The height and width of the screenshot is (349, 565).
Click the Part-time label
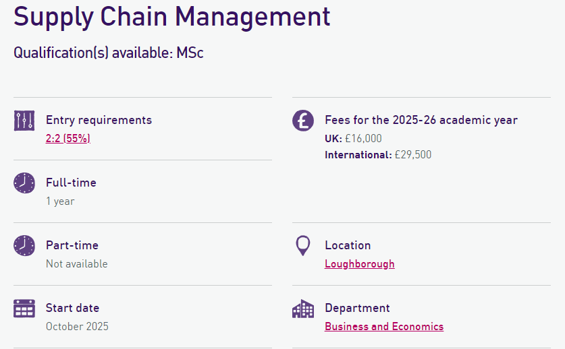(72, 245)
